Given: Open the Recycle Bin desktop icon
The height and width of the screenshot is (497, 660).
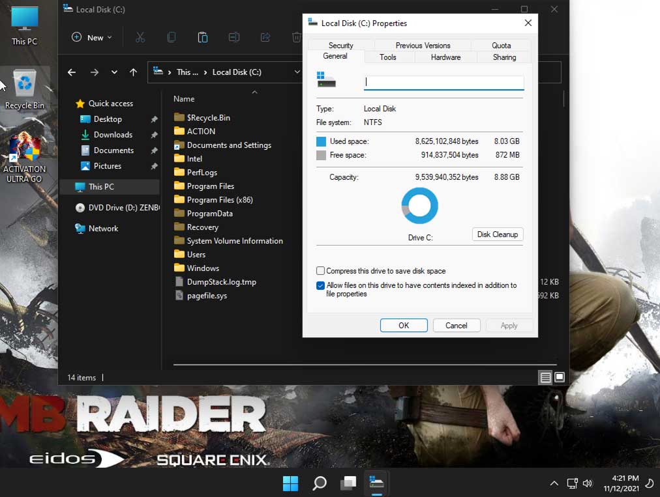Looking at the screenshot, I should (x=24, y=89).
